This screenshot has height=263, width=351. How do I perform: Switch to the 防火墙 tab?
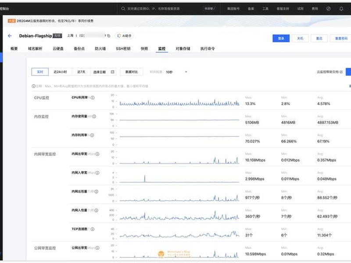coord(100,49)
